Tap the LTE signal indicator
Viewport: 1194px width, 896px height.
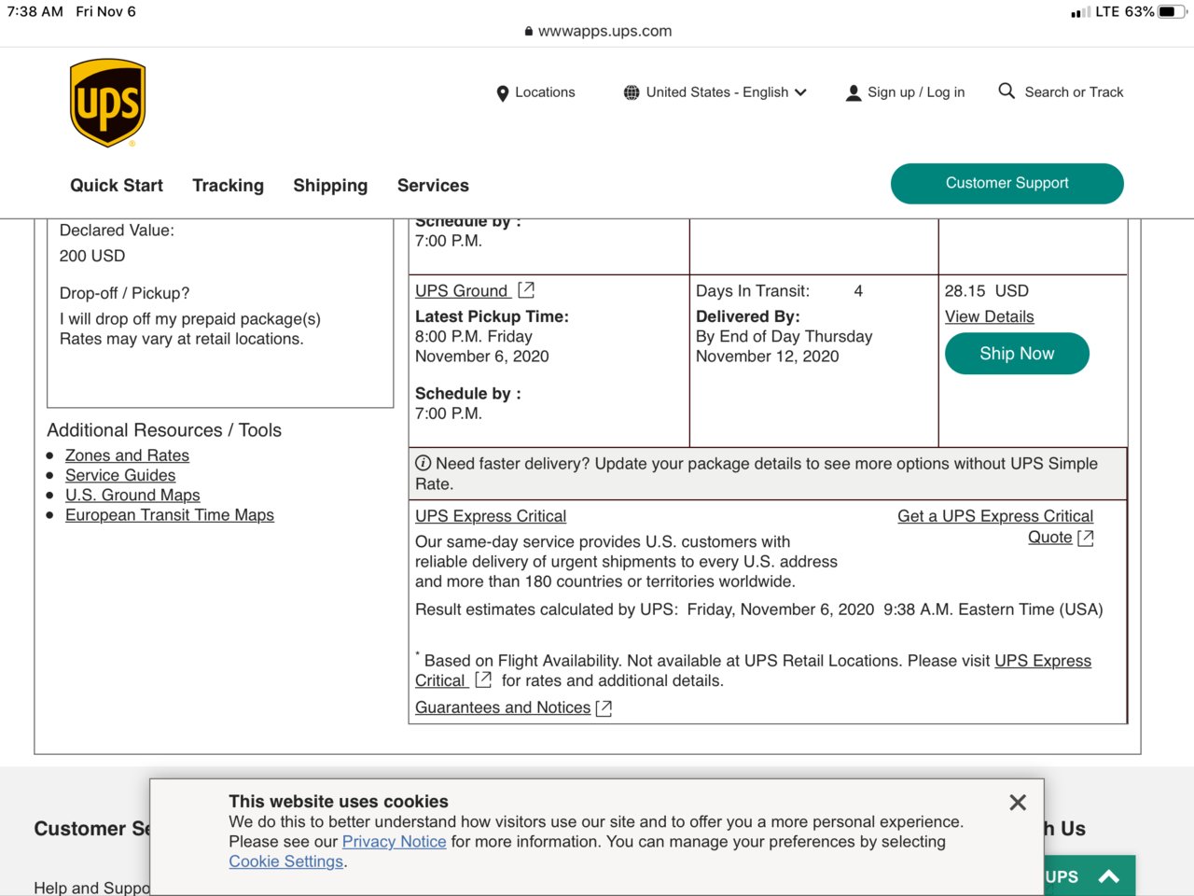pos(1095,12)
